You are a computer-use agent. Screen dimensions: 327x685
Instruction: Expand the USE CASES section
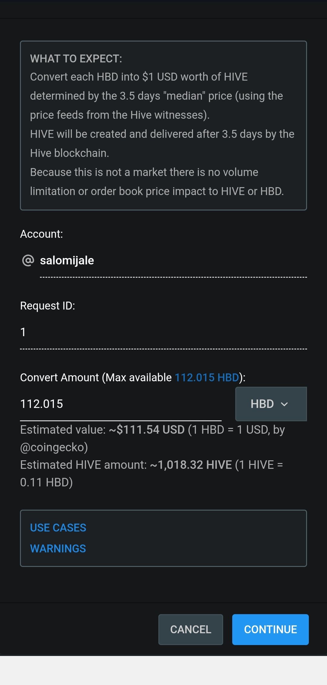point(58,528)
